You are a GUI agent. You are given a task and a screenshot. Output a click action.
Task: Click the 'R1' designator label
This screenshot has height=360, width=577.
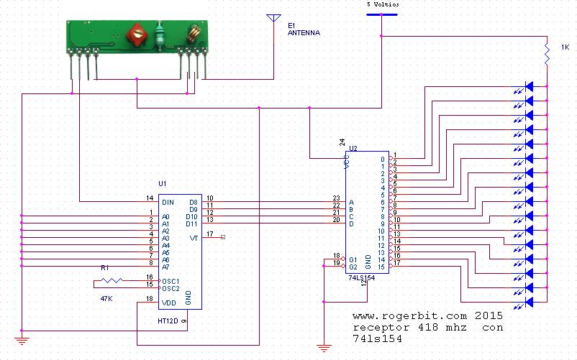pos(104,268)
